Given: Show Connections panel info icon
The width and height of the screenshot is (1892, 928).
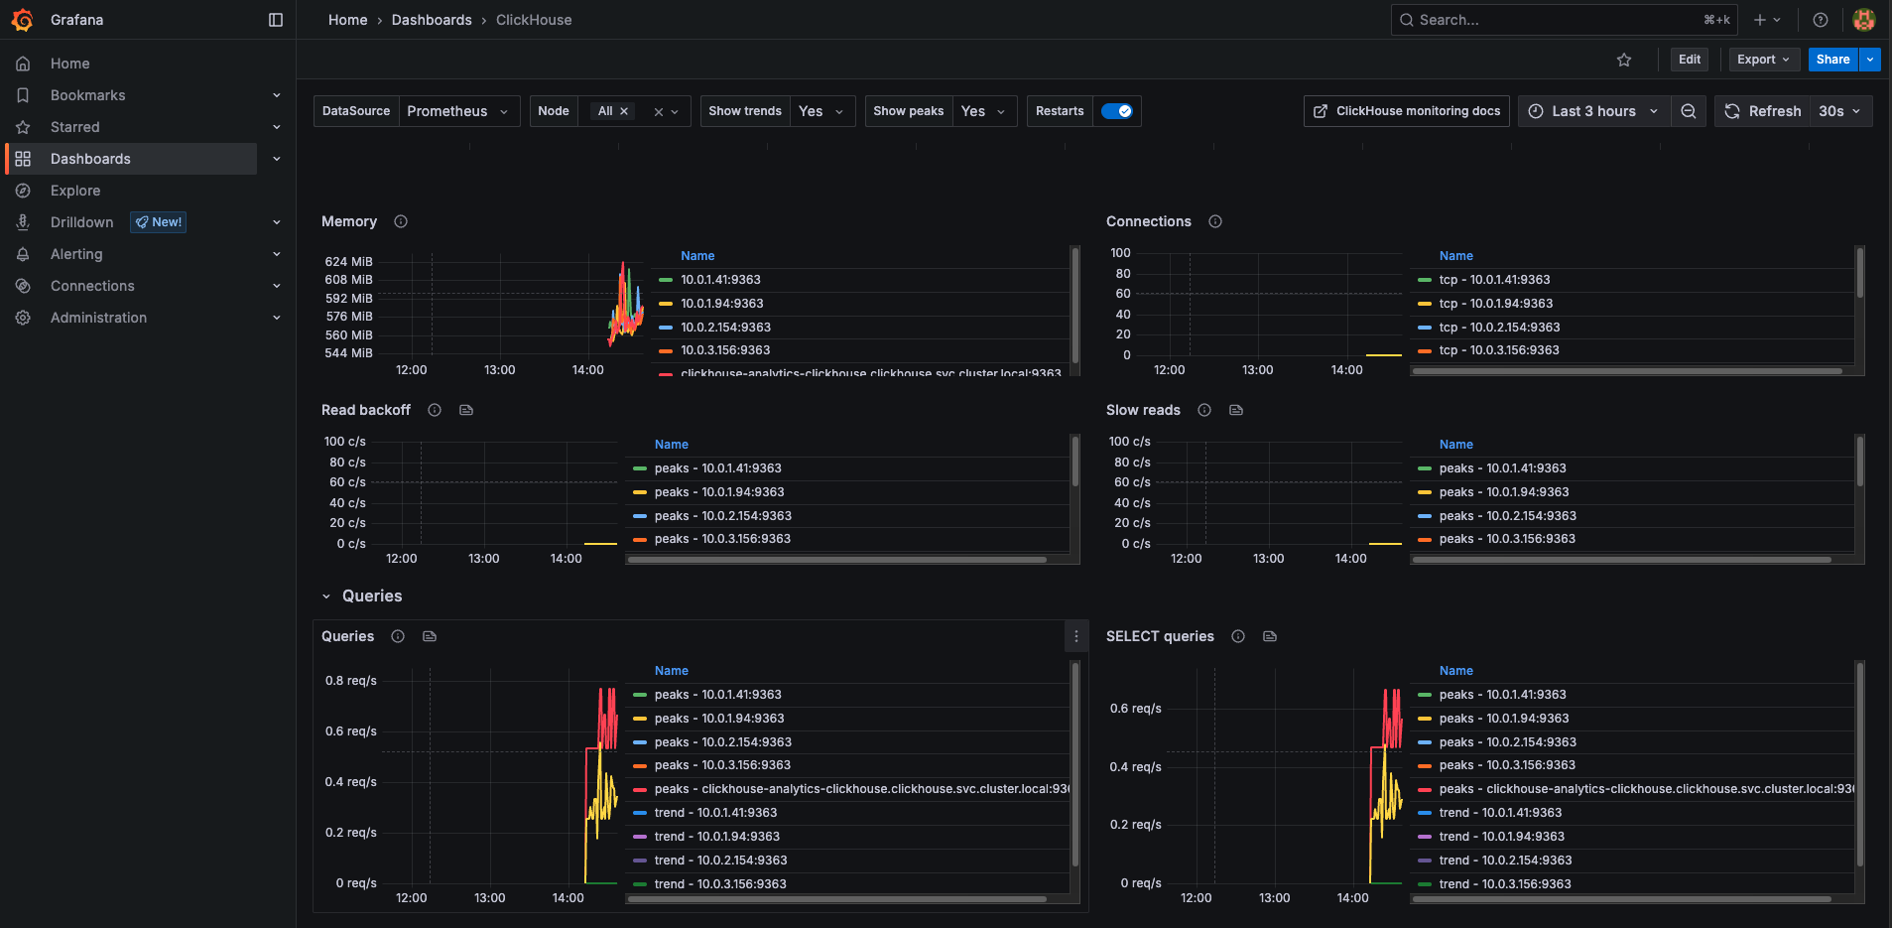Looking at the screenshot, I should pos(1215,221).
